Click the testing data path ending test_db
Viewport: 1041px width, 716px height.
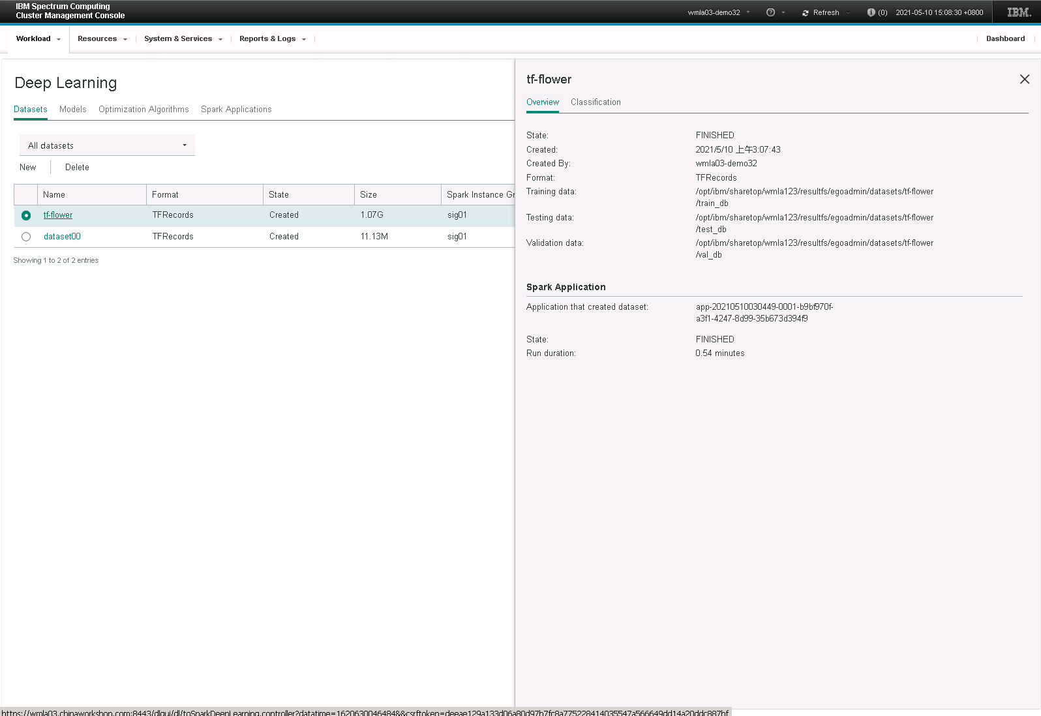[x=815, y=224]
